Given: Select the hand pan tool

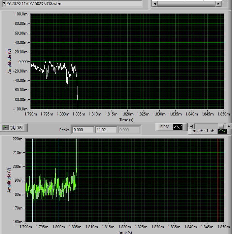Looking at the screenshot, I should (20, 128).
